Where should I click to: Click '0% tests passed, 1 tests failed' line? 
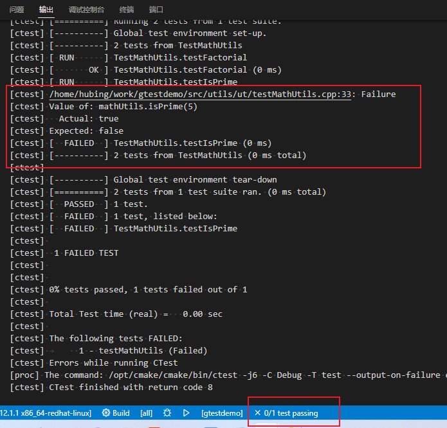pyautogui.click(x=129, y=290)
